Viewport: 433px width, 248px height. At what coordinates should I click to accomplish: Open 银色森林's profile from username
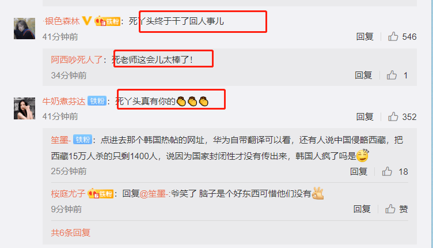click(62, 21)
